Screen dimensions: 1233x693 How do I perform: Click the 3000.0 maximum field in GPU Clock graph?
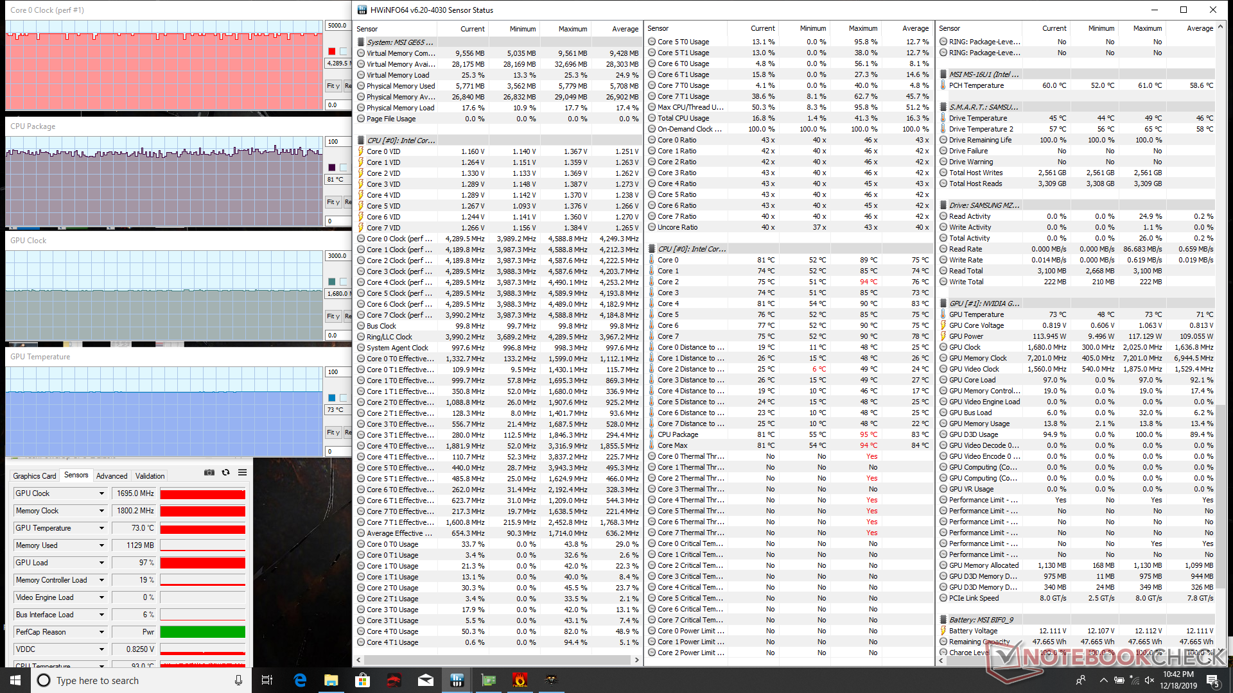338,255
